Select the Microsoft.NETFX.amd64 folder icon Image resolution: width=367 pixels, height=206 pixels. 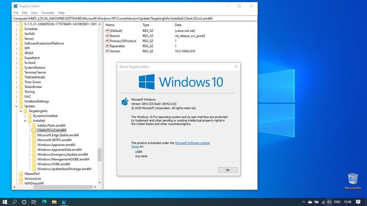pos(34,140)
